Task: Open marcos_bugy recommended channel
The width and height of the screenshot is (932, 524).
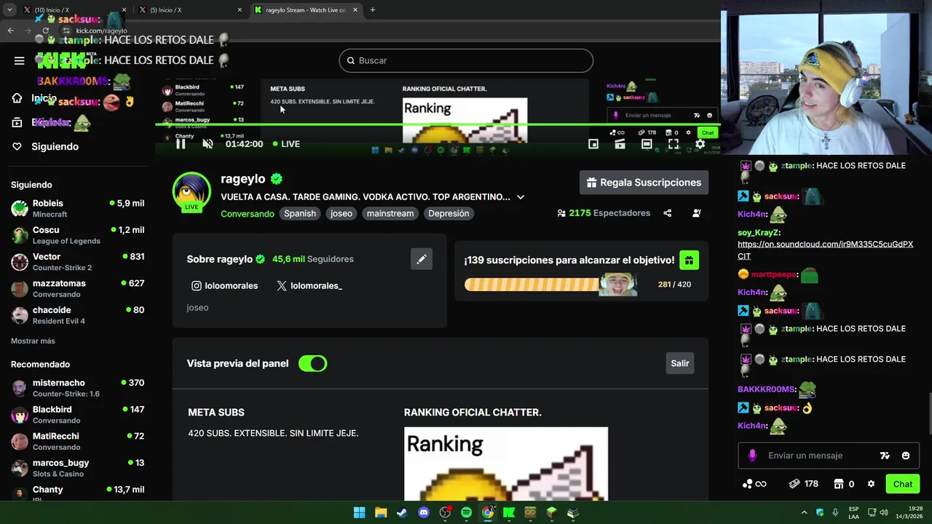Action: point(78,468)
